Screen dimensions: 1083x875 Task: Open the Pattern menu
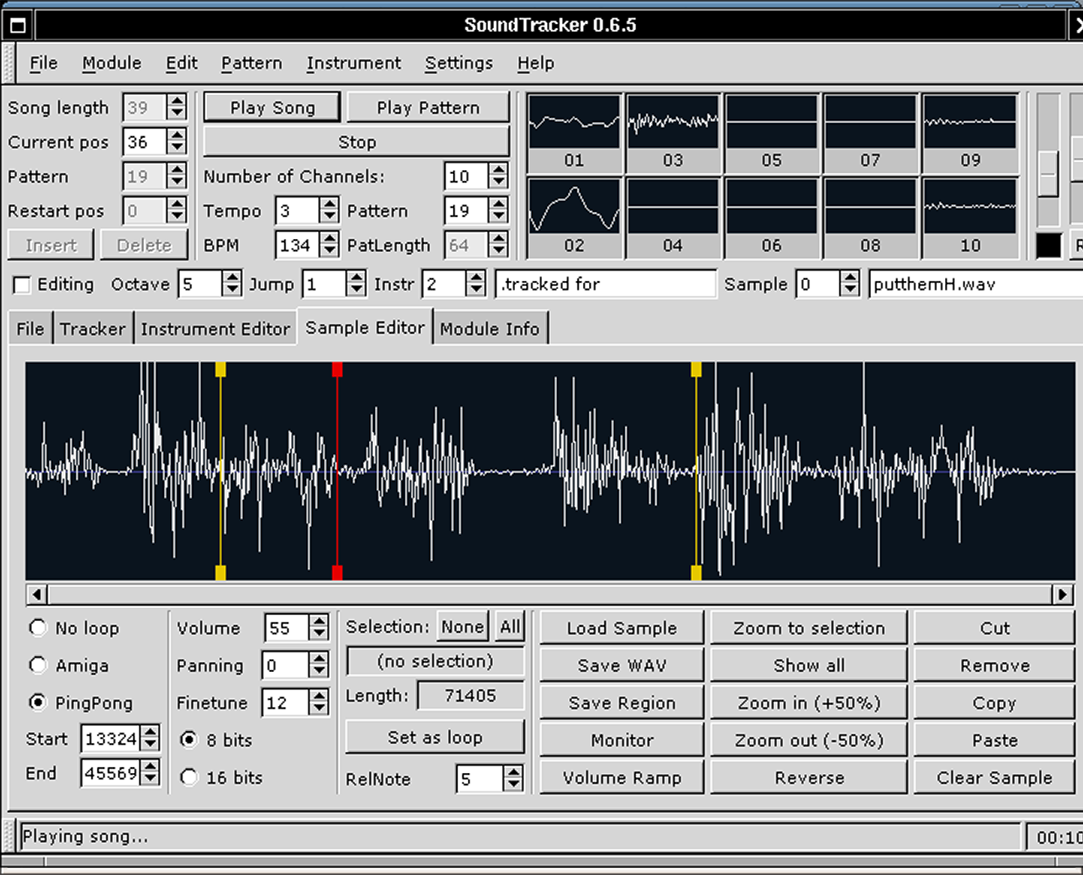[251, 63]
